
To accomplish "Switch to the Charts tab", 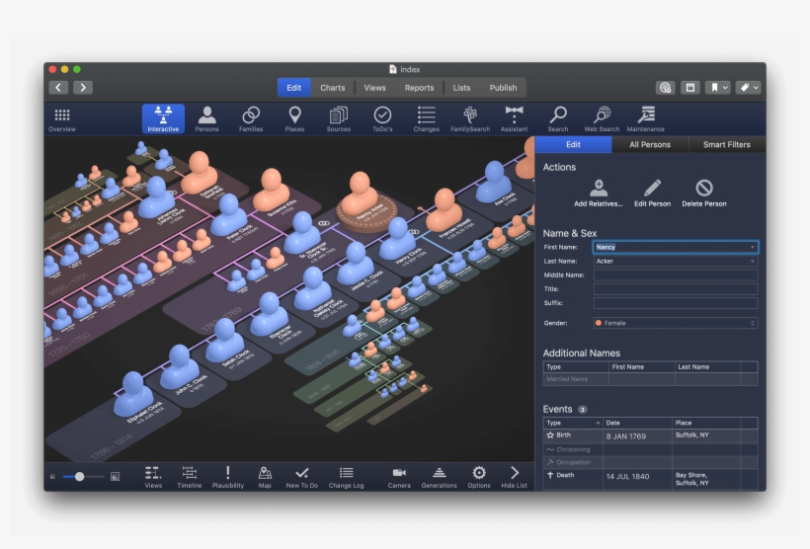I will pos(333,88).
